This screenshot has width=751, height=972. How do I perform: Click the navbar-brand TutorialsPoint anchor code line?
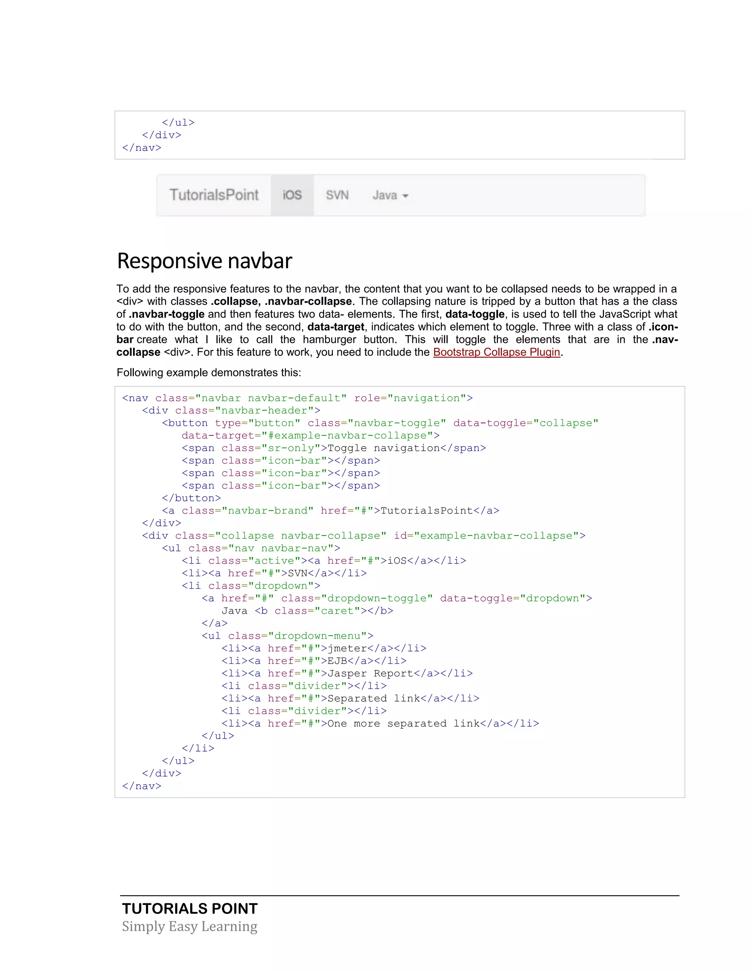click(330, 511)
